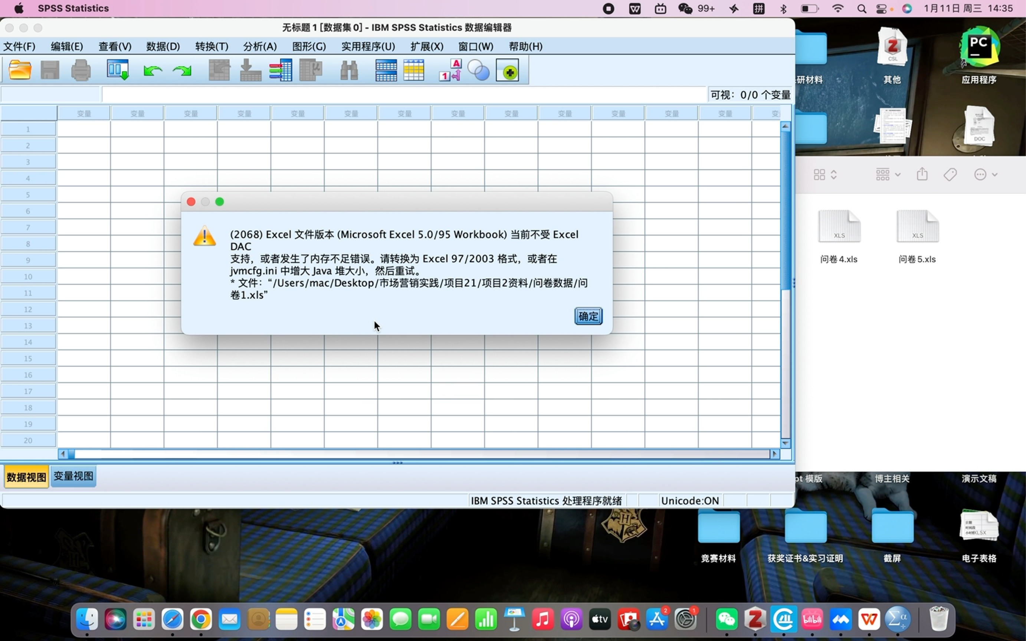Click the run descriptive statistics toolbar icon
Viewport: 1026px width, 641px height.
(311, 70)
